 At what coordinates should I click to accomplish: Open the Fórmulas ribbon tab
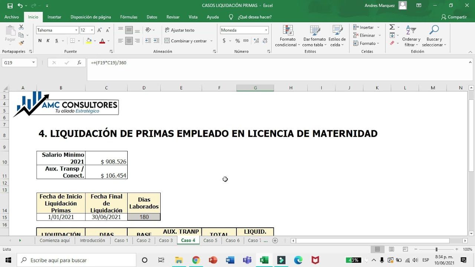point(129,17)
